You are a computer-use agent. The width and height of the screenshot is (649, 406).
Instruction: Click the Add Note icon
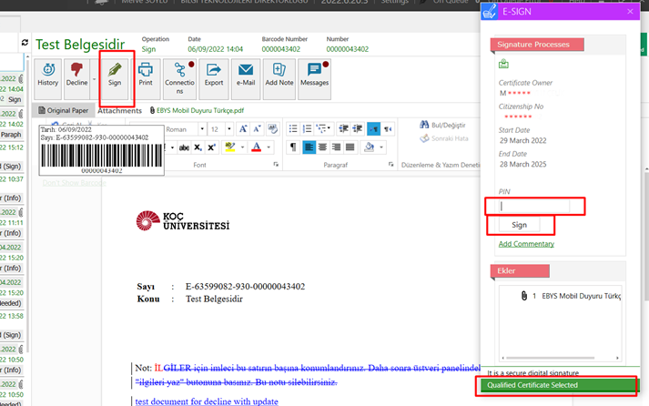tap(279, 75)
